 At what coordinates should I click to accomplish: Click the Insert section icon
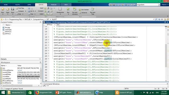point(45,8)
